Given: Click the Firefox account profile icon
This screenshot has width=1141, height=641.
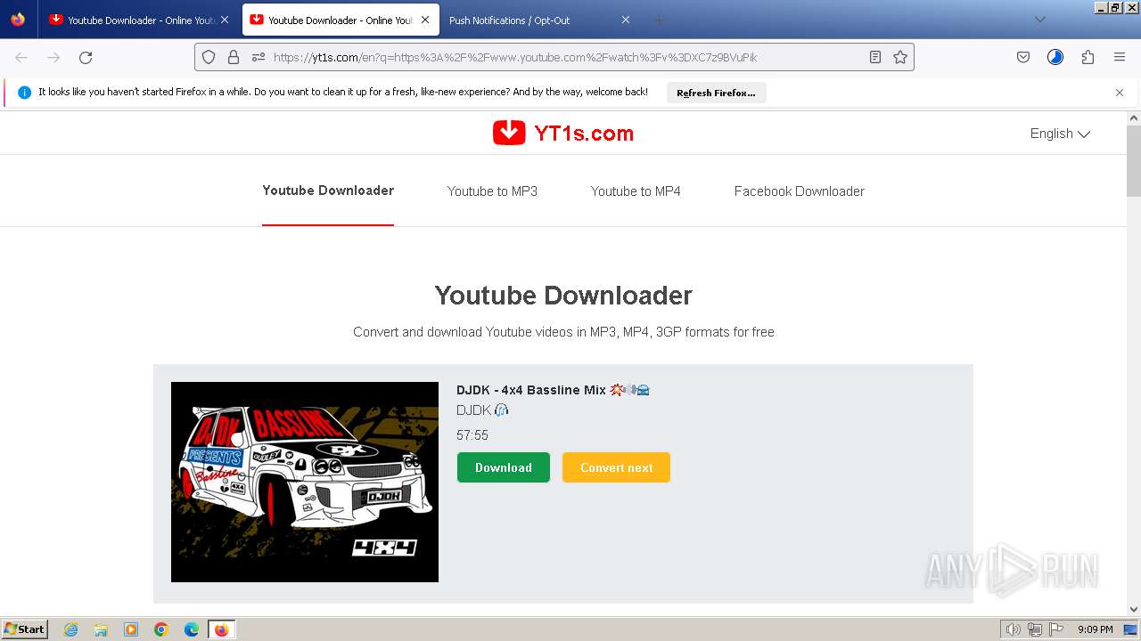Looking at the screenshot, I should click(x=1055, y=57).
